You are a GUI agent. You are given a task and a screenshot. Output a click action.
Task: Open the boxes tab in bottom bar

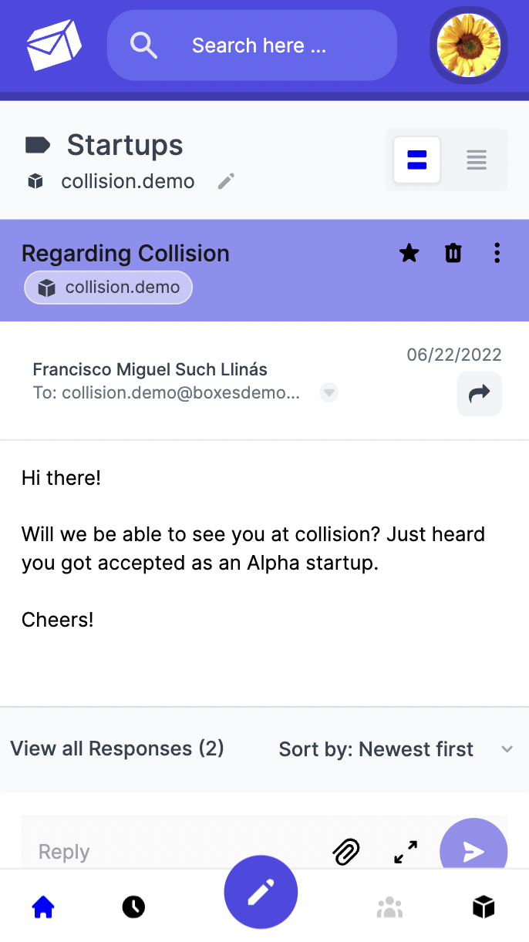click(x=484, y=907)
